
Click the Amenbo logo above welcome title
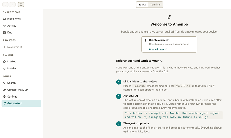(169, 17)
